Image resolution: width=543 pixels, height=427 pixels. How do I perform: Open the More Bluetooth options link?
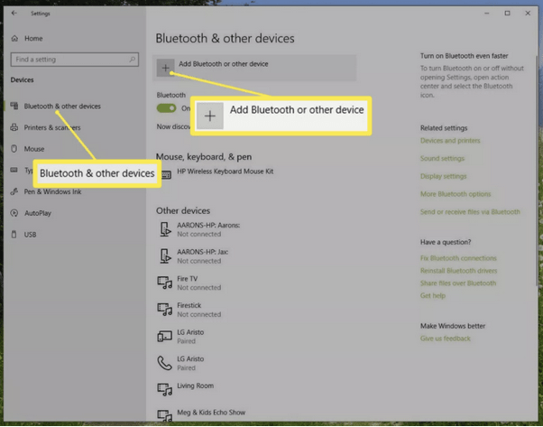pyautogui.click(x=456, y=194)
